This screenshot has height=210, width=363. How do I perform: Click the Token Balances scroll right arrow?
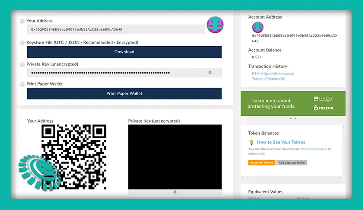tap(340, 178)
